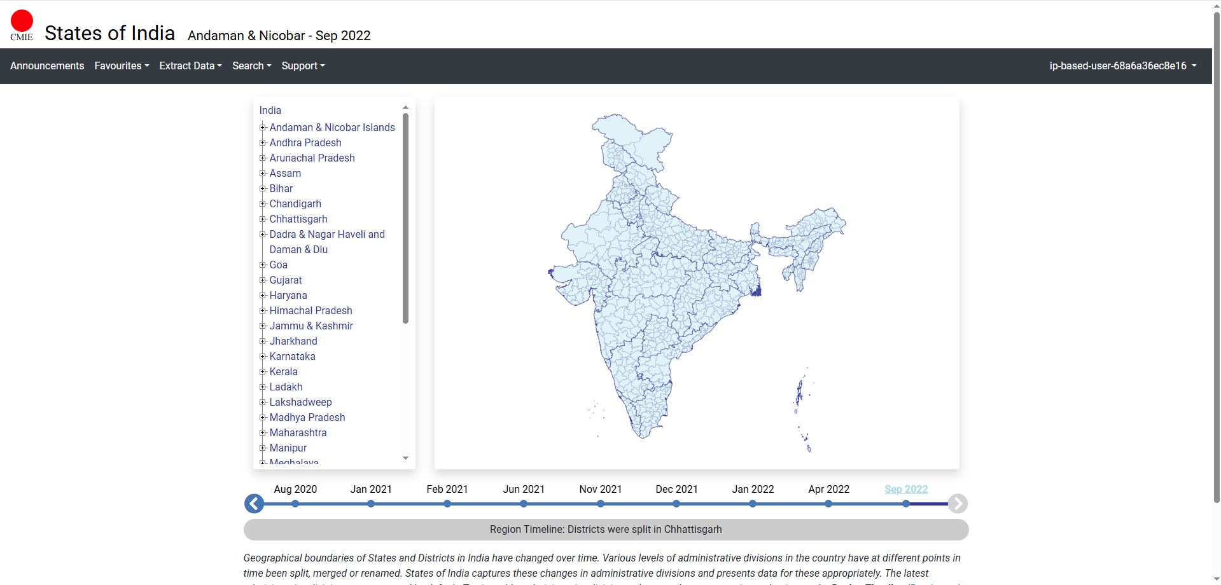Click the India root node link

270,111
